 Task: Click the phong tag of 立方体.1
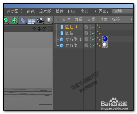coord(99,39)
